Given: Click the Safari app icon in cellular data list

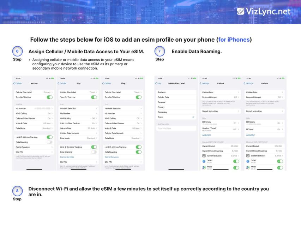Looking at the screenshot, I should click(x=204, y=161).
